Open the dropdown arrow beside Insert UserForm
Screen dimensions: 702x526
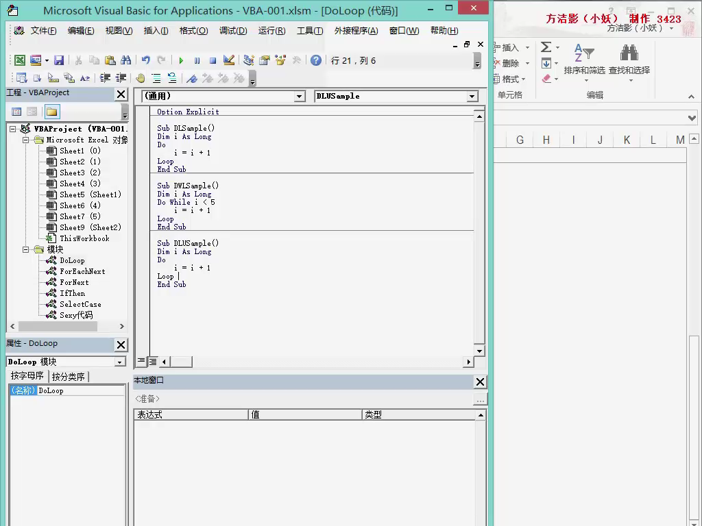coord(47,60)
